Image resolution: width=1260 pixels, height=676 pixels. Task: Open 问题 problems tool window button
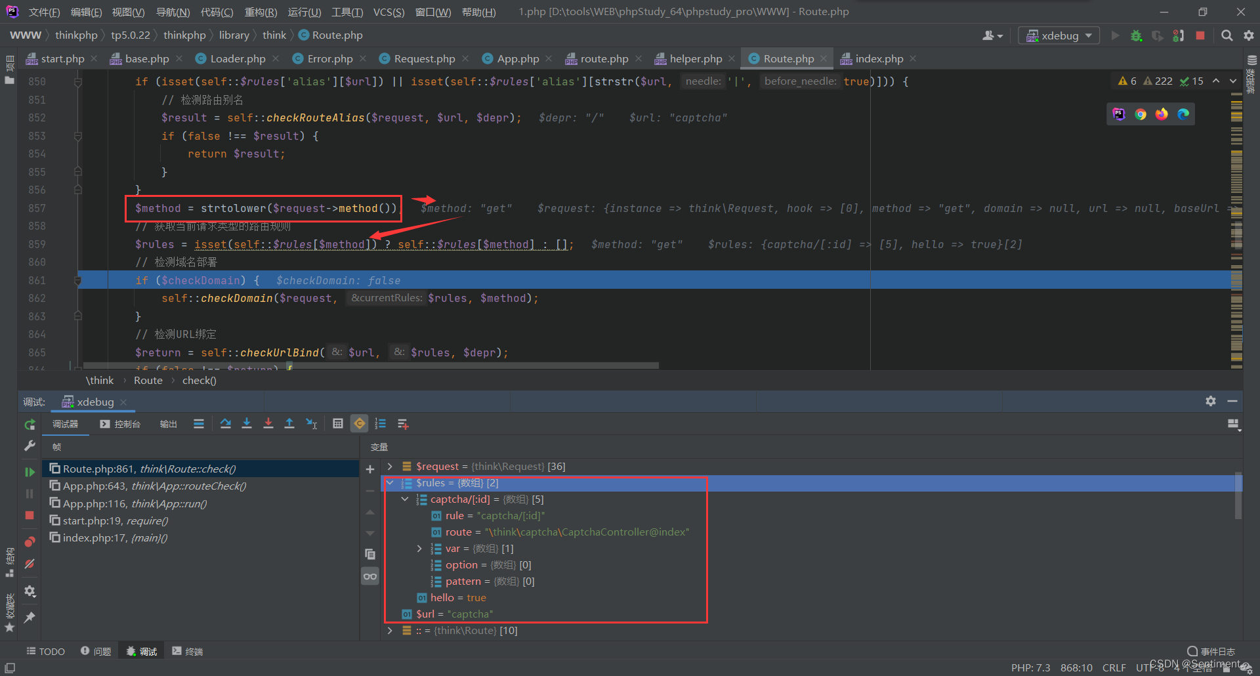tap(96, 651)
